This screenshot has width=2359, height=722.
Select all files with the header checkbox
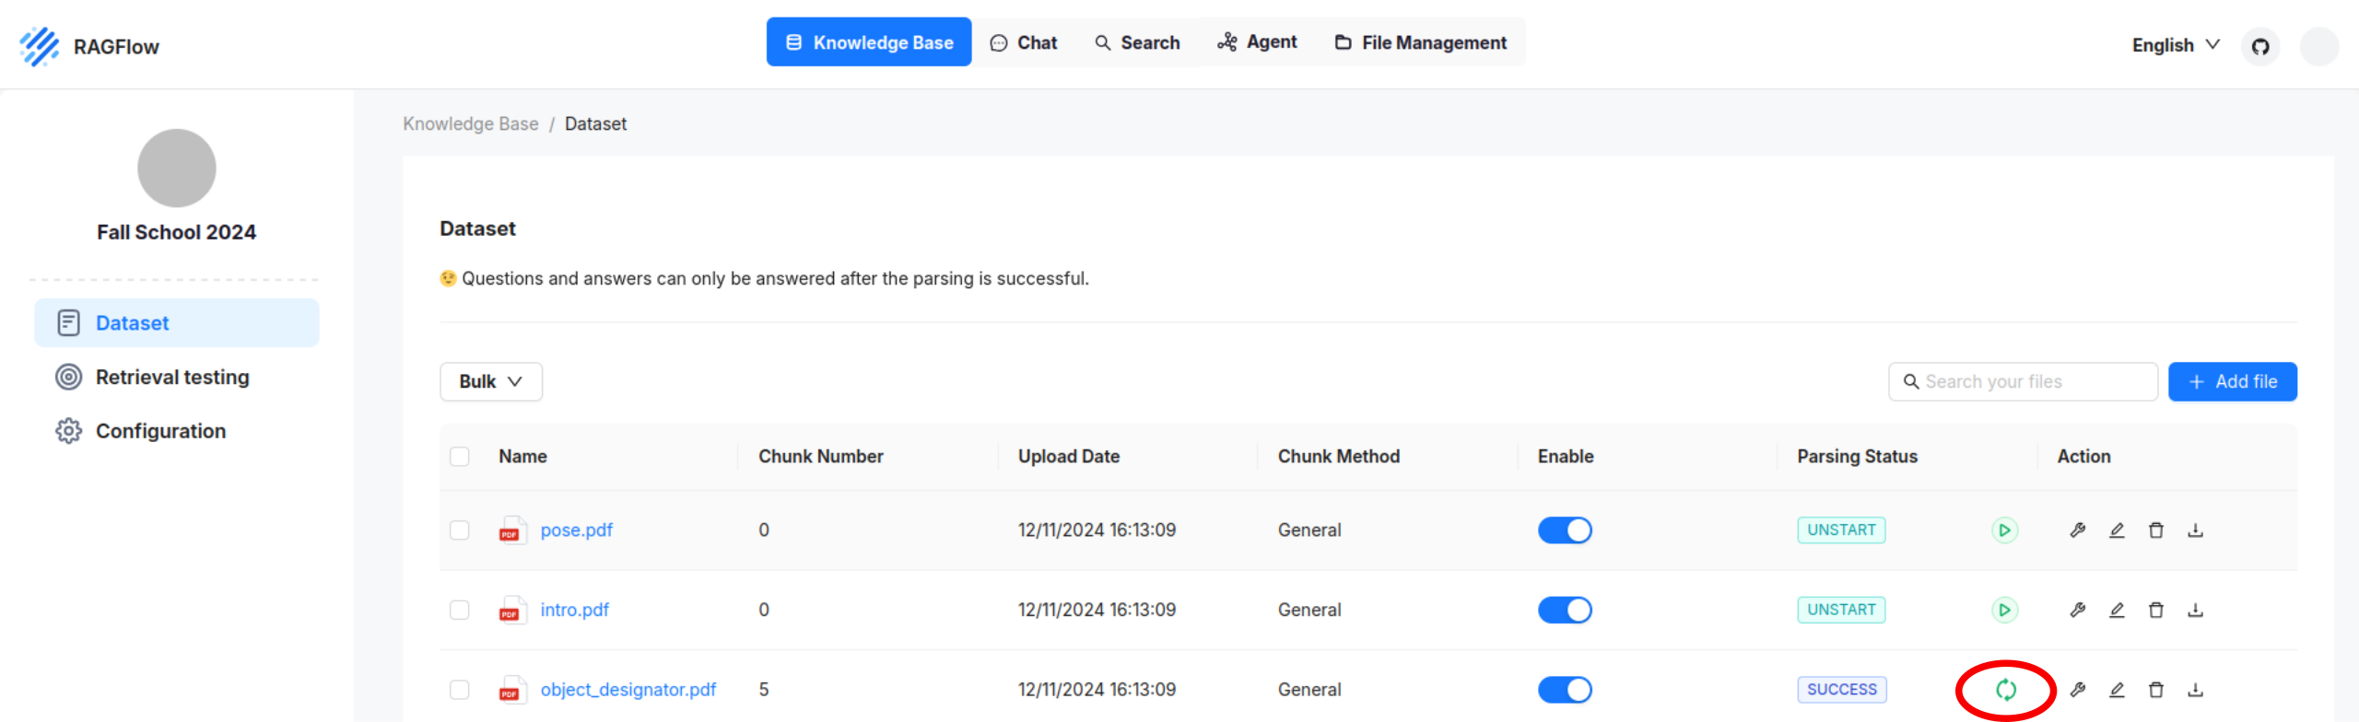pyautogui.click(x=460, y=457)
